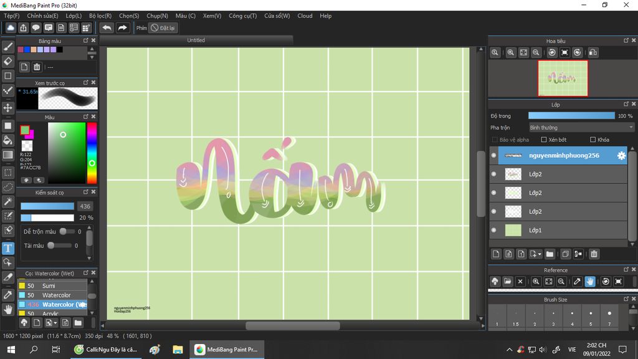The width and height of the screenshot is (638, 359).
Task: Open layer settings gear for nguyenminhphuong256
Action: pos(621,155)
